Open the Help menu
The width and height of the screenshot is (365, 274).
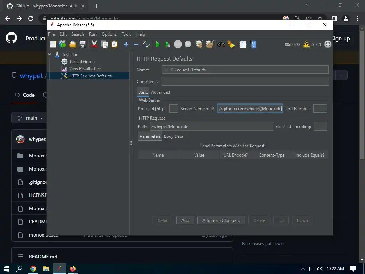(x=140, y=34)
